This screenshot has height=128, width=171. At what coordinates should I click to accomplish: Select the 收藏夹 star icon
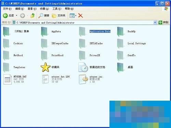(45, 67)
